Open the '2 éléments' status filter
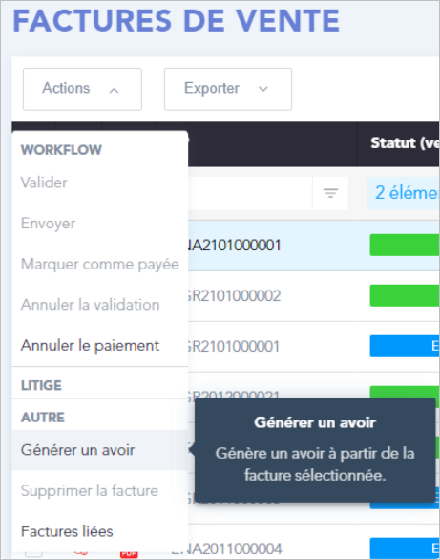 pyautogui.click(x=404, y=193)
